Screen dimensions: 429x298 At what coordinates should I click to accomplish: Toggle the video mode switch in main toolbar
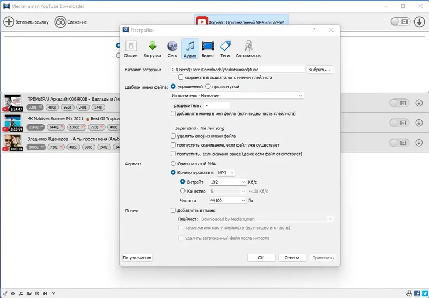point(400,21)
